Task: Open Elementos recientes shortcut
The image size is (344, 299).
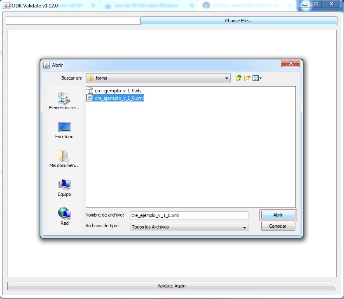Action: pyautogui.click(x=64, y=101)
